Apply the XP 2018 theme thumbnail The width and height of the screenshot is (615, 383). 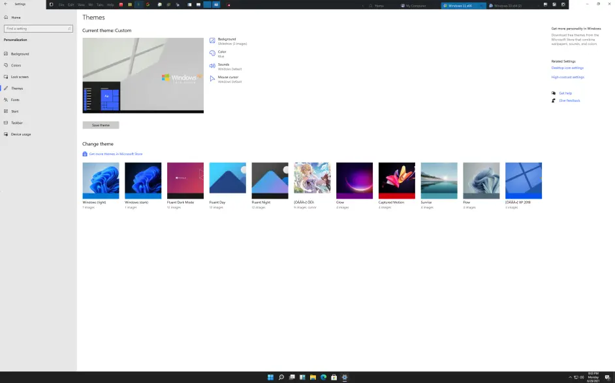[524, 180]
